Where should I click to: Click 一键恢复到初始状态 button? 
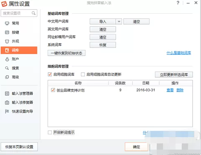66,53
